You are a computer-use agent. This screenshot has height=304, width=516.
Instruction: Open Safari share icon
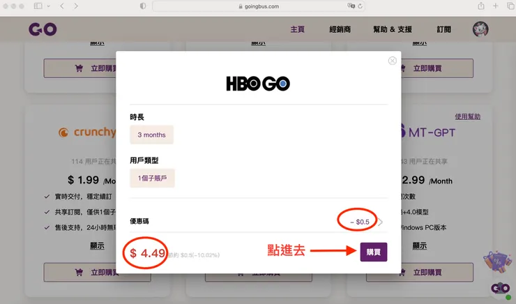[x=481, y=6]
